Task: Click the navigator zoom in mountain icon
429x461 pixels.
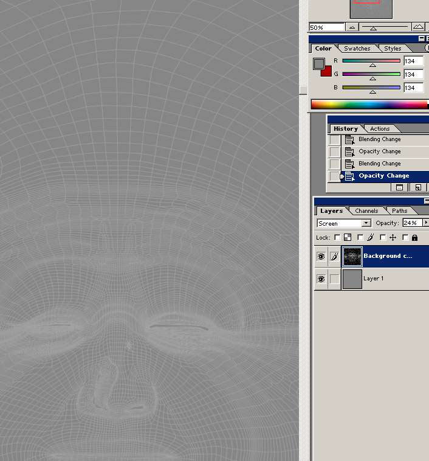Action: point(419,27)
